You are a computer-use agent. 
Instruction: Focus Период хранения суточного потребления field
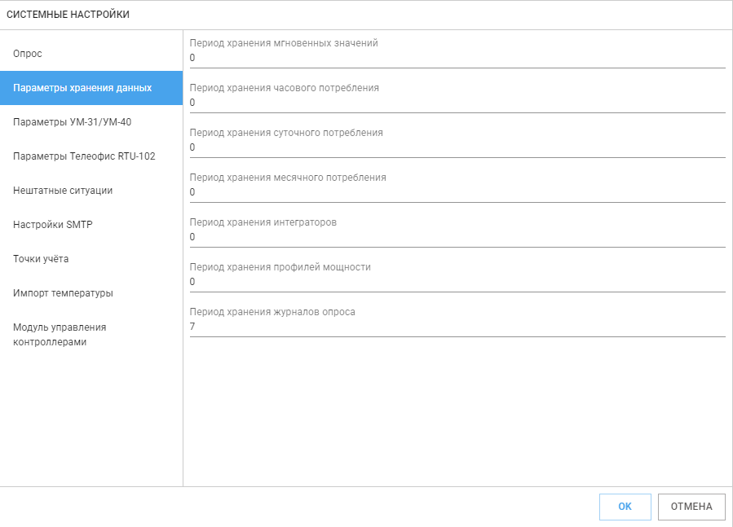click(457, 147)
